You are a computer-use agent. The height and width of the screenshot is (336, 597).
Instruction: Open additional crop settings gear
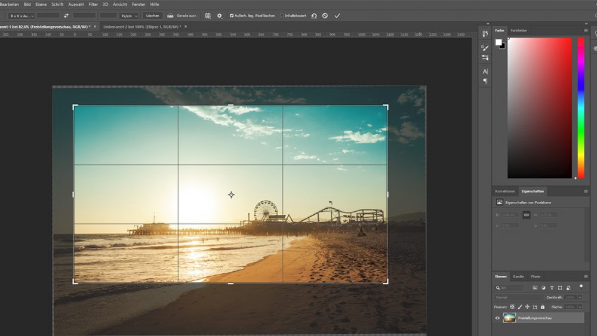[x=220, y=16]
